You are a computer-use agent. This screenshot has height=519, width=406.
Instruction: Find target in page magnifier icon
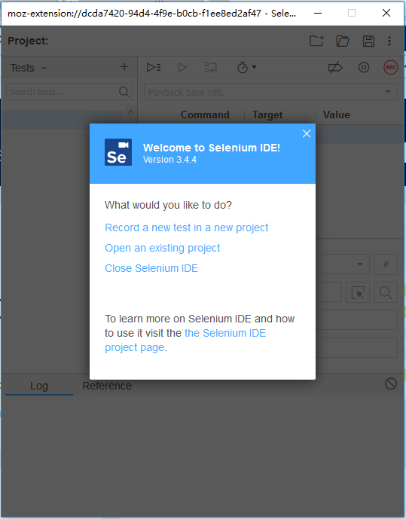click(x=386, y=292)
